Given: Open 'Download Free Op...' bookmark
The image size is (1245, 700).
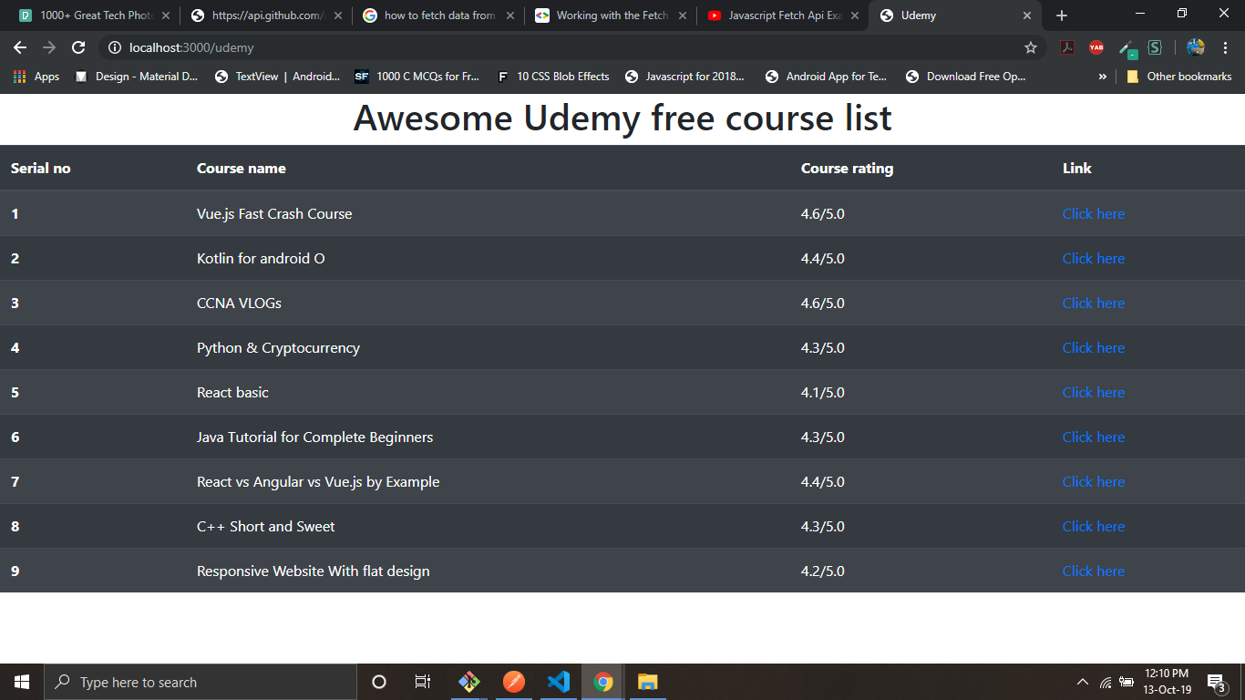Looking at the screenshot, I should [966, 77].
